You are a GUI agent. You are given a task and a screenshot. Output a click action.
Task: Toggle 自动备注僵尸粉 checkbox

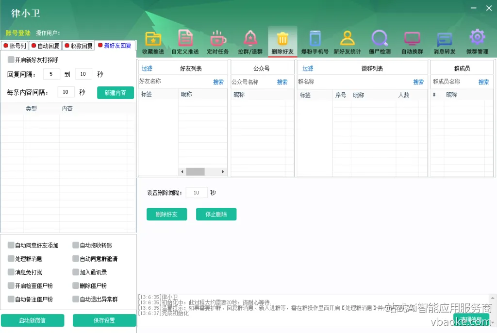coord(11,299)
